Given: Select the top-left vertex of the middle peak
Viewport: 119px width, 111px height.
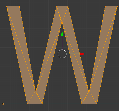Looking at the screenshot, I should tap(57, 6).
